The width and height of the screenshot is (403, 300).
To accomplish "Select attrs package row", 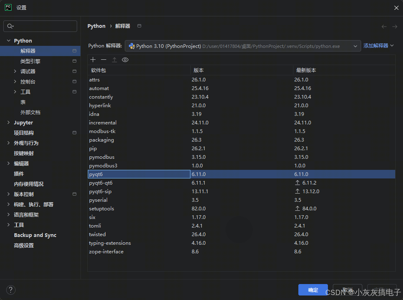I will (x=241, y=79).
